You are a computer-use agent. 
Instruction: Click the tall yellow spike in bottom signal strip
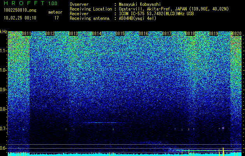tap(223, 152)
